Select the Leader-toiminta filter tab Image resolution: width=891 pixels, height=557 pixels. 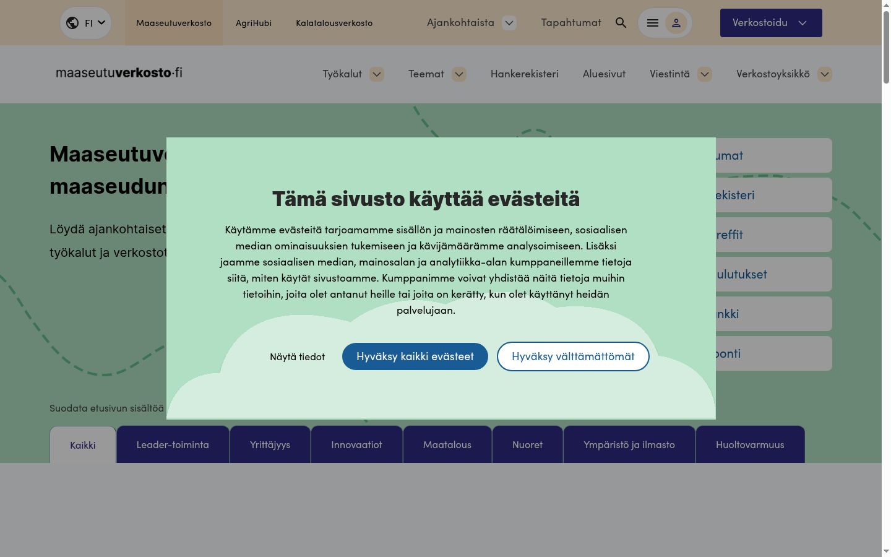(x=173, y=444)
